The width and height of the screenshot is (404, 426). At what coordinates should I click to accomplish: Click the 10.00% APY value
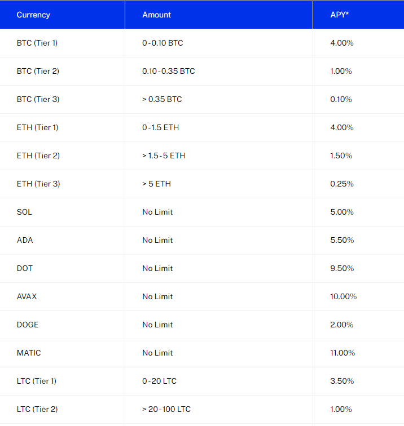click(x=343, y=296)
